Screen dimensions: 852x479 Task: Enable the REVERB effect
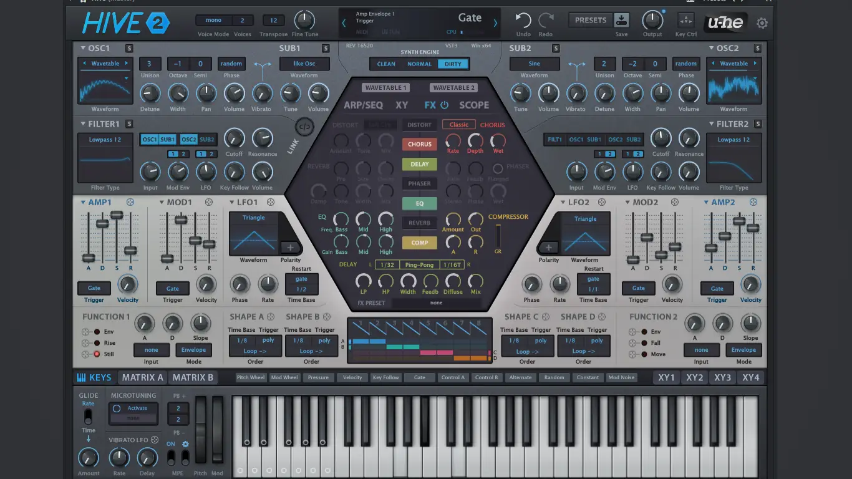coord(420,223)
